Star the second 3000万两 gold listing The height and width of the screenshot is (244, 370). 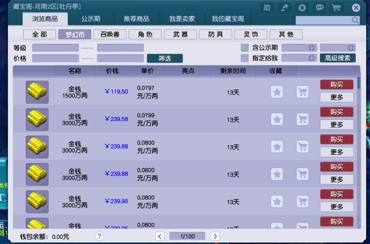(x=277, y=147)
